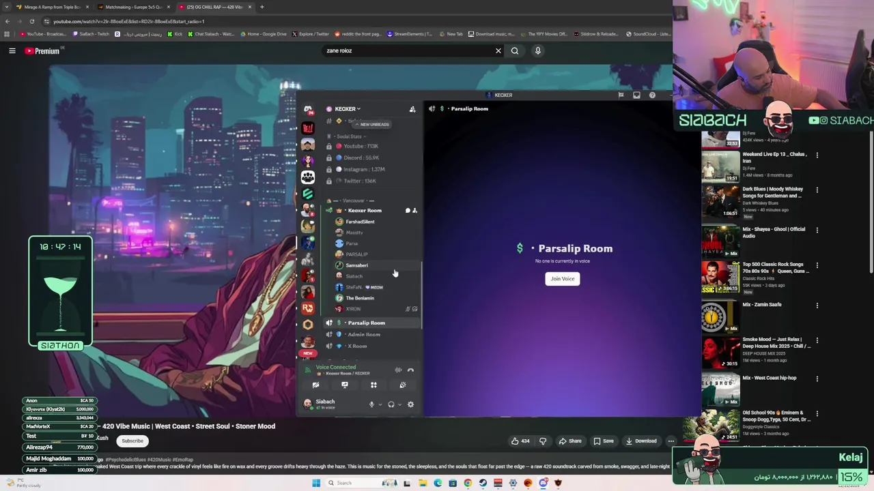The width and height of the screenshot is (874, 491).
Task: Reload the browser page
Action: point(31,21)
